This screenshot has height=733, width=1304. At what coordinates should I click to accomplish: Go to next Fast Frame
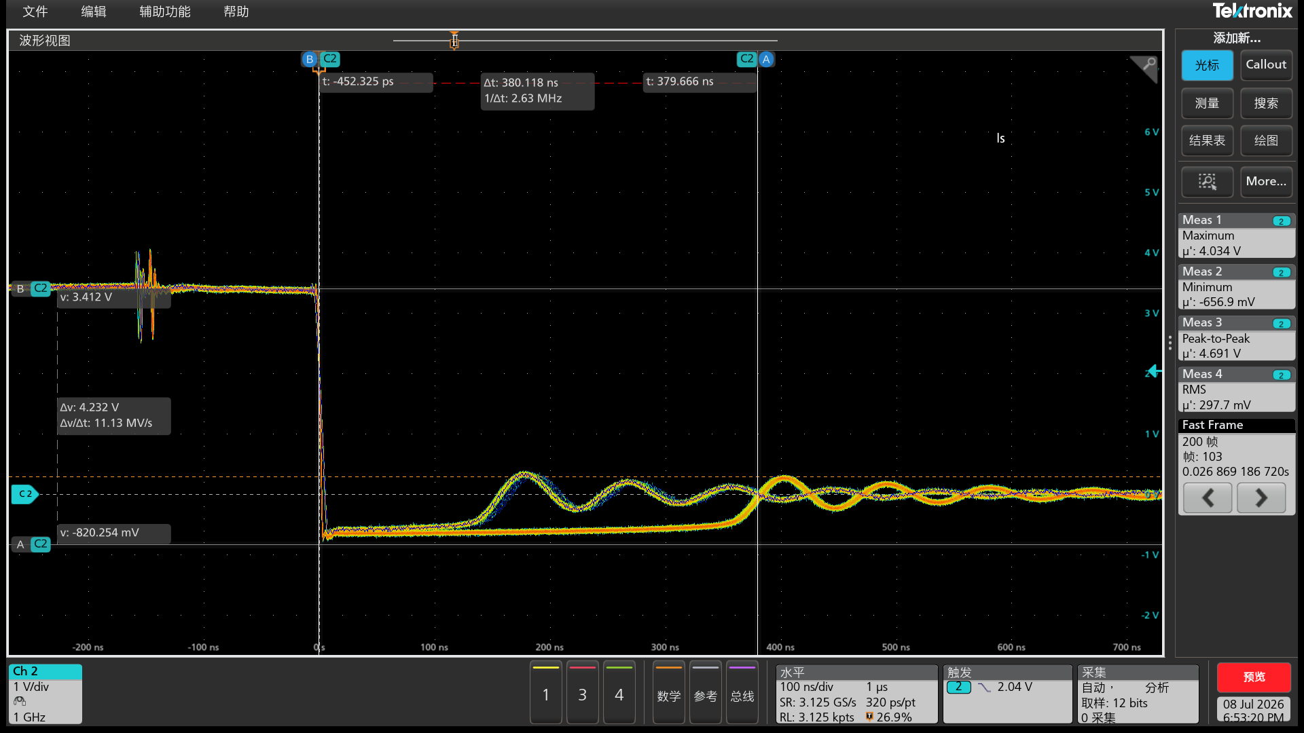tap(1261, 498)
